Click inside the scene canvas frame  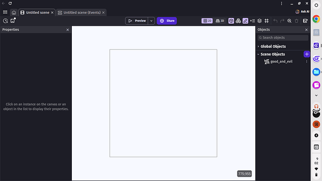pyautogui.click(x=163, y=103)
